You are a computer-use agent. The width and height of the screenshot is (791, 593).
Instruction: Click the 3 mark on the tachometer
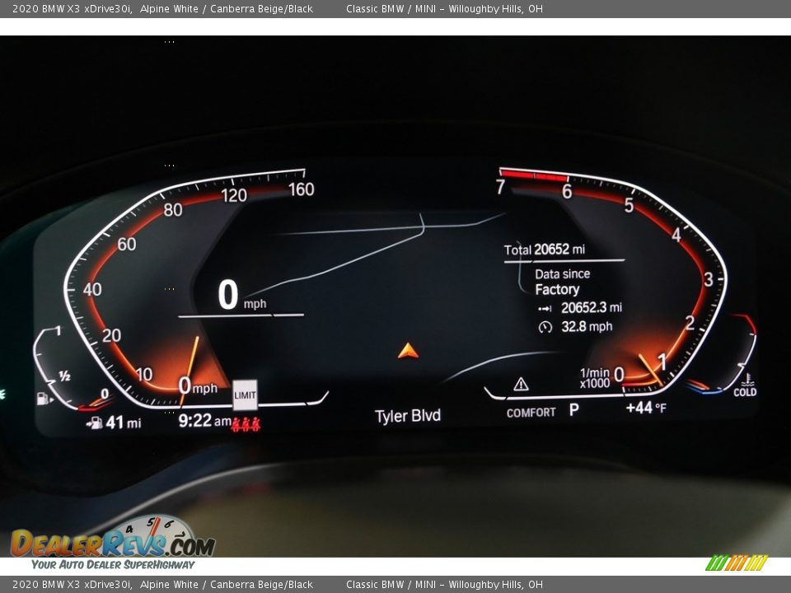coord(709,279)
